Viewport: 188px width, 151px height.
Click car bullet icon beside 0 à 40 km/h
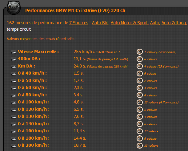(14, 74)
